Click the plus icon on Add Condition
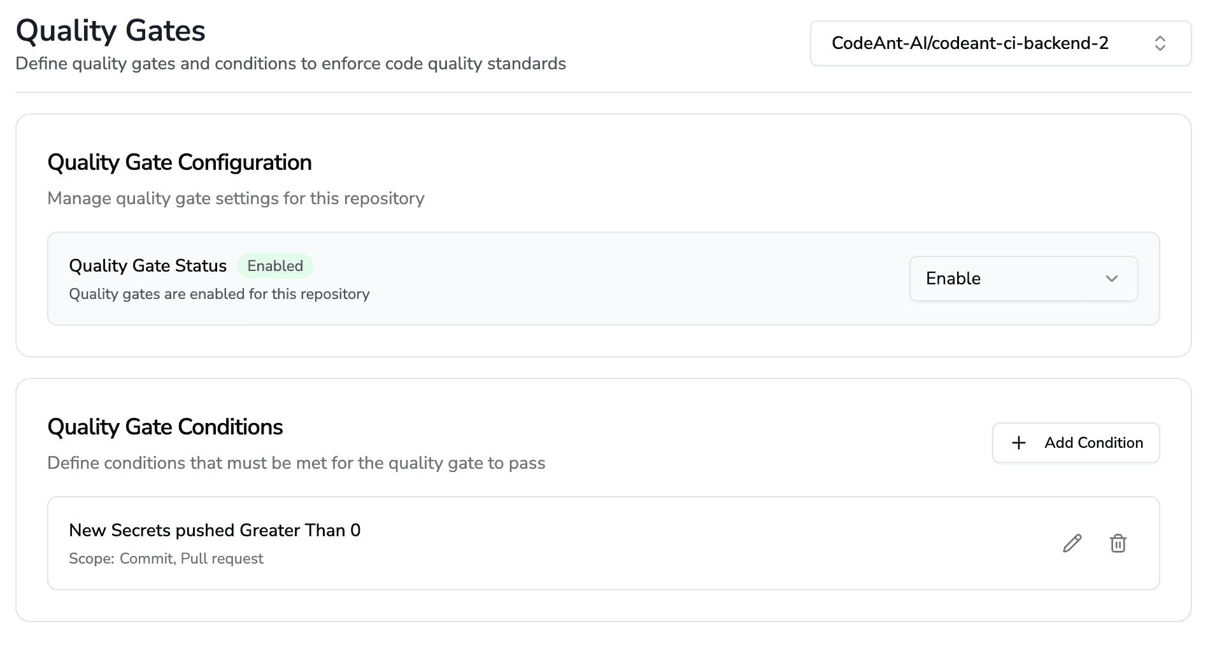 (x=1019, y=442)
